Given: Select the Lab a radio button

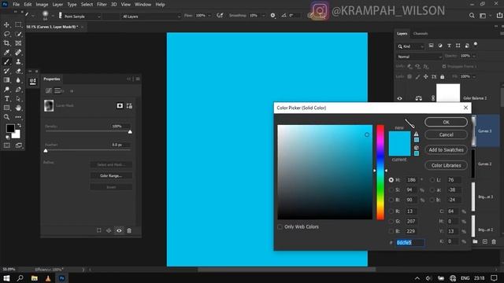Looking at the screenshot, I should click(432, 190).
